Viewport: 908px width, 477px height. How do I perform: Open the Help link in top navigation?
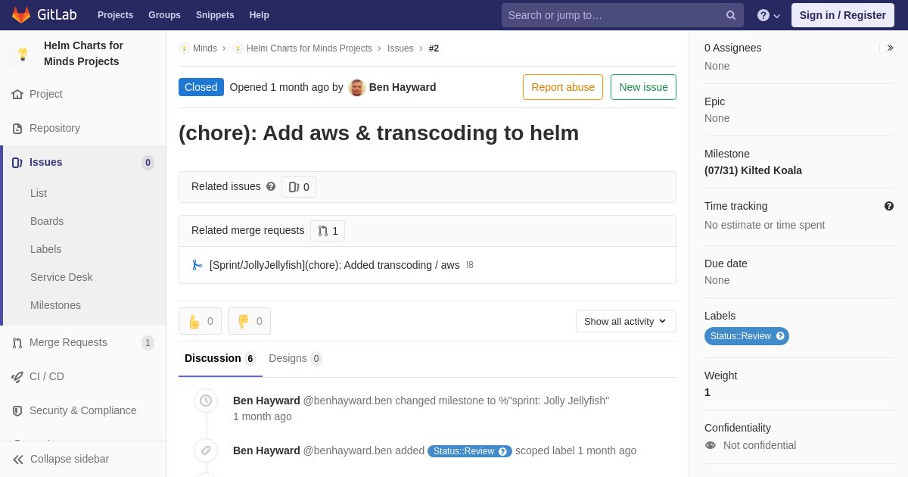[x=260, y=15]
